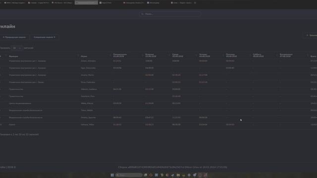Sort table by Фракция column header
This screenshot has height=178, width=317.
pos(13,56)
